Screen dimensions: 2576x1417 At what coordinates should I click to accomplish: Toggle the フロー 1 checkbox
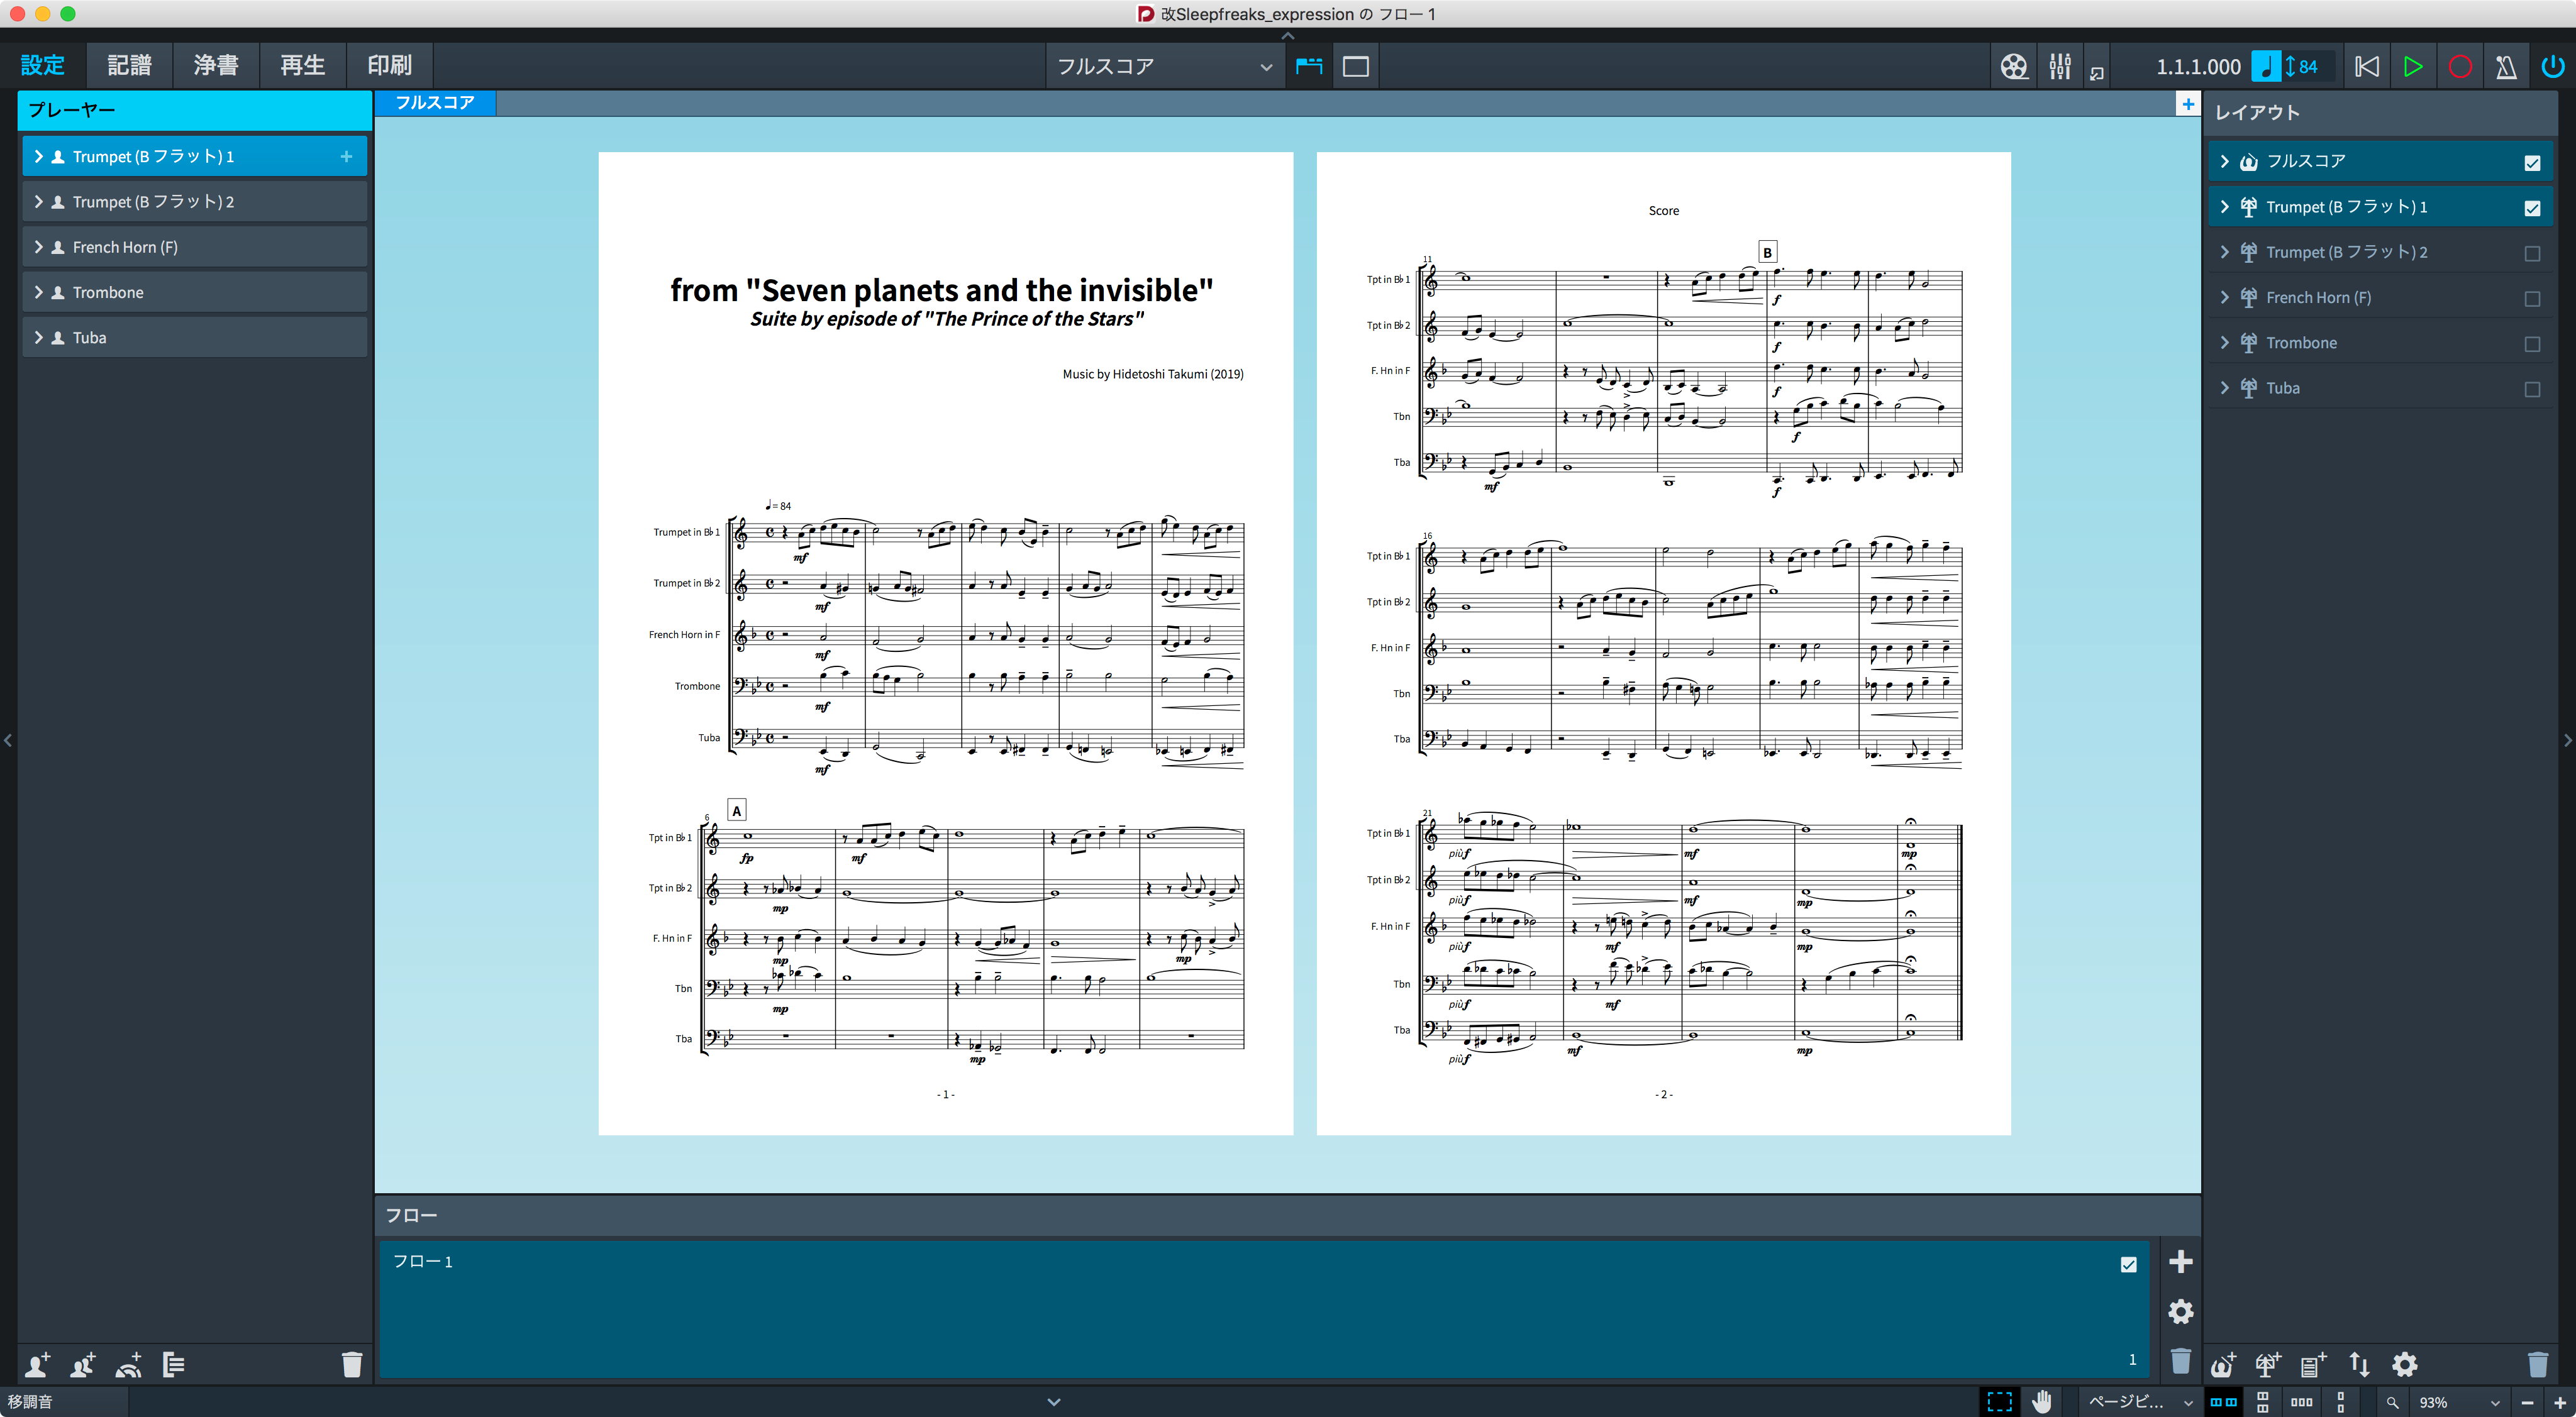(x=2128, y=1264)
